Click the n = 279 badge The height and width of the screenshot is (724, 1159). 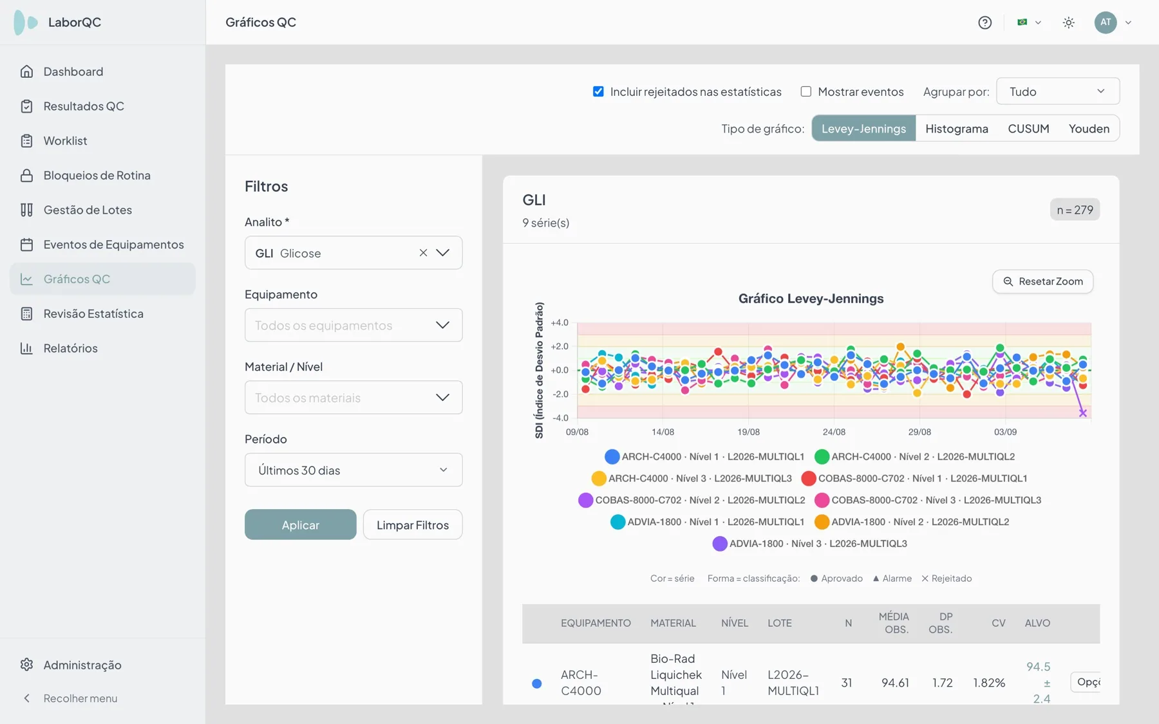(x=1075, y=210)
